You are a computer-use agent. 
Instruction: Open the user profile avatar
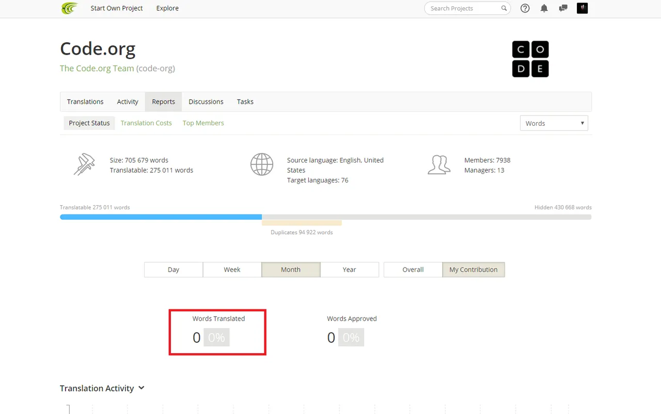[583, 8]
